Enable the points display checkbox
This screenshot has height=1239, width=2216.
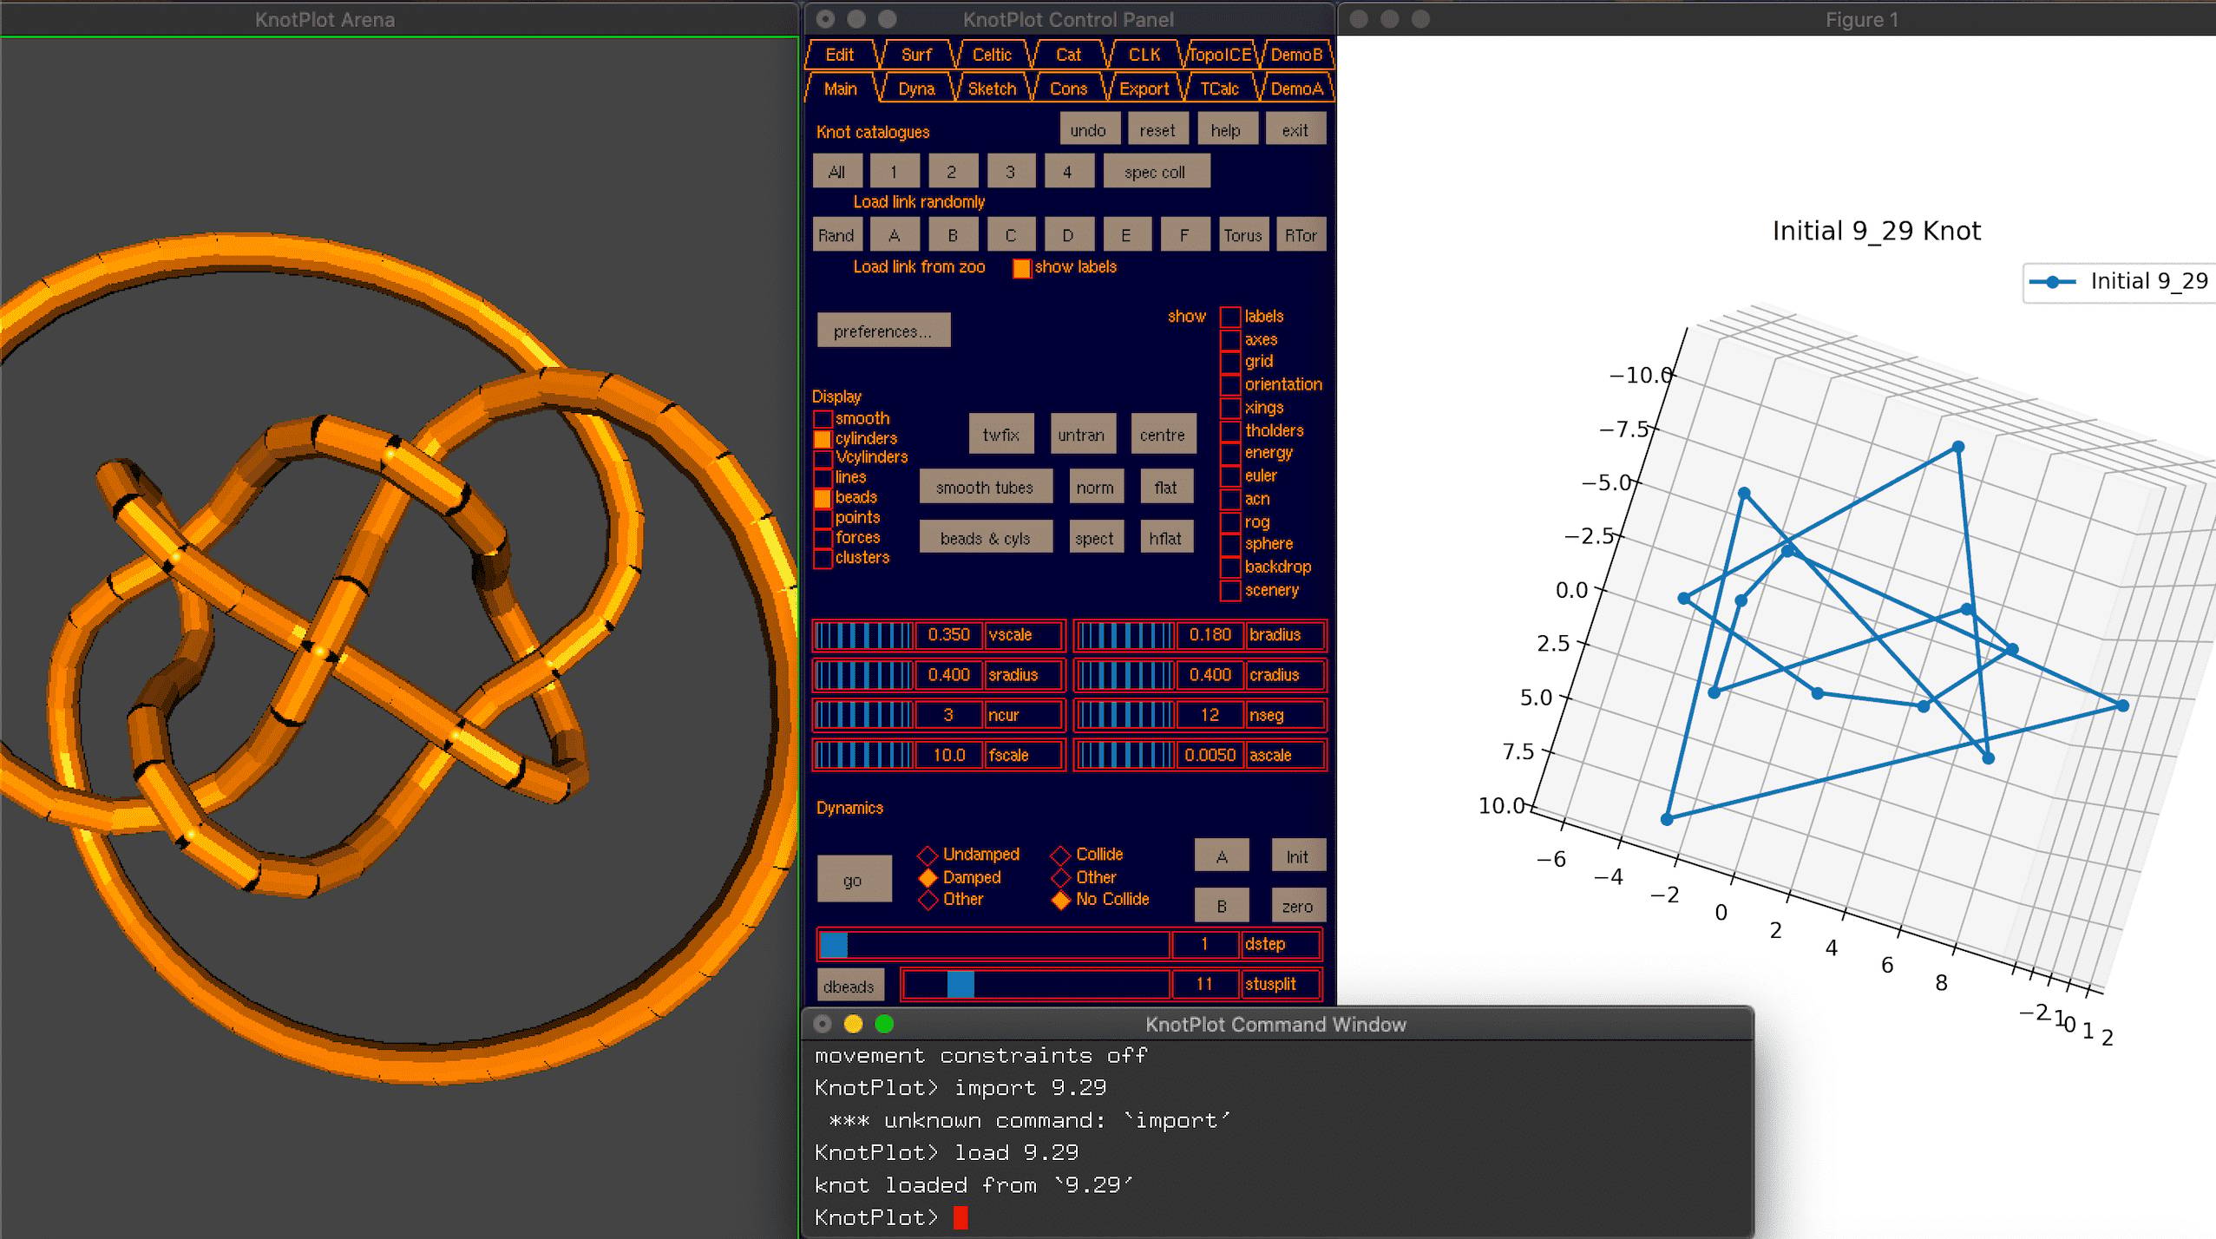(x=823, y=518)
